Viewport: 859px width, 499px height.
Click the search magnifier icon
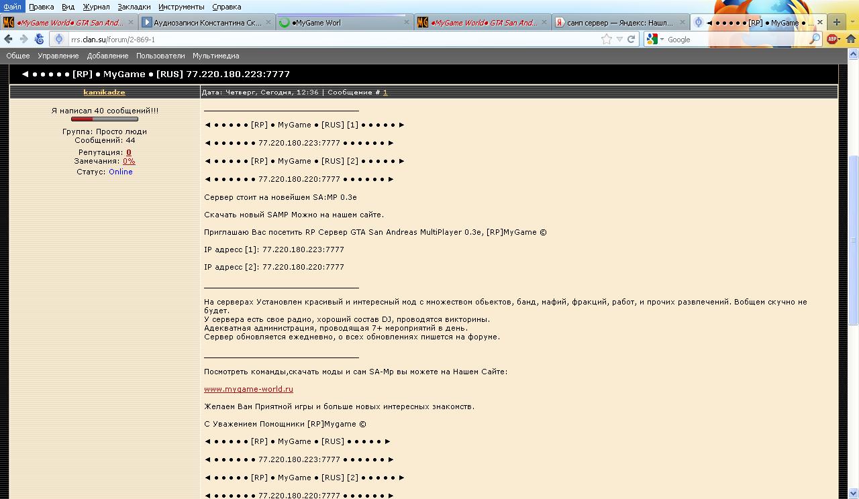point(815,40)
